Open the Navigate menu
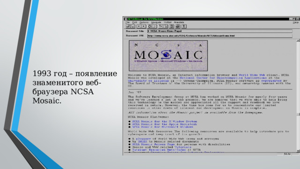 156,23
